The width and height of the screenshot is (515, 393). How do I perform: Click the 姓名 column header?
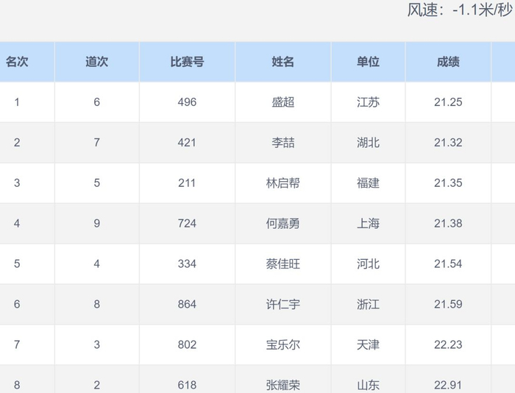(283, 62)
